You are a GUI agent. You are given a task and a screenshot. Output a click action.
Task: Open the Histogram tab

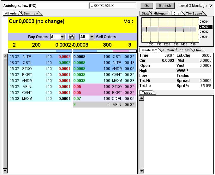coord(161,14)
